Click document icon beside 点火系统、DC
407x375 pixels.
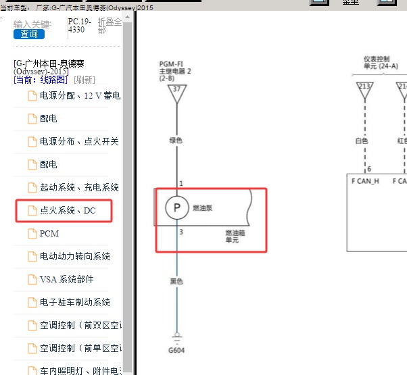click(32, 211)
